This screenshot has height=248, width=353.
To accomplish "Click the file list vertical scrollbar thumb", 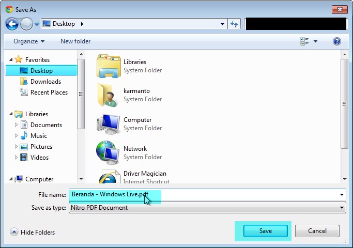I will coord(344,104).
